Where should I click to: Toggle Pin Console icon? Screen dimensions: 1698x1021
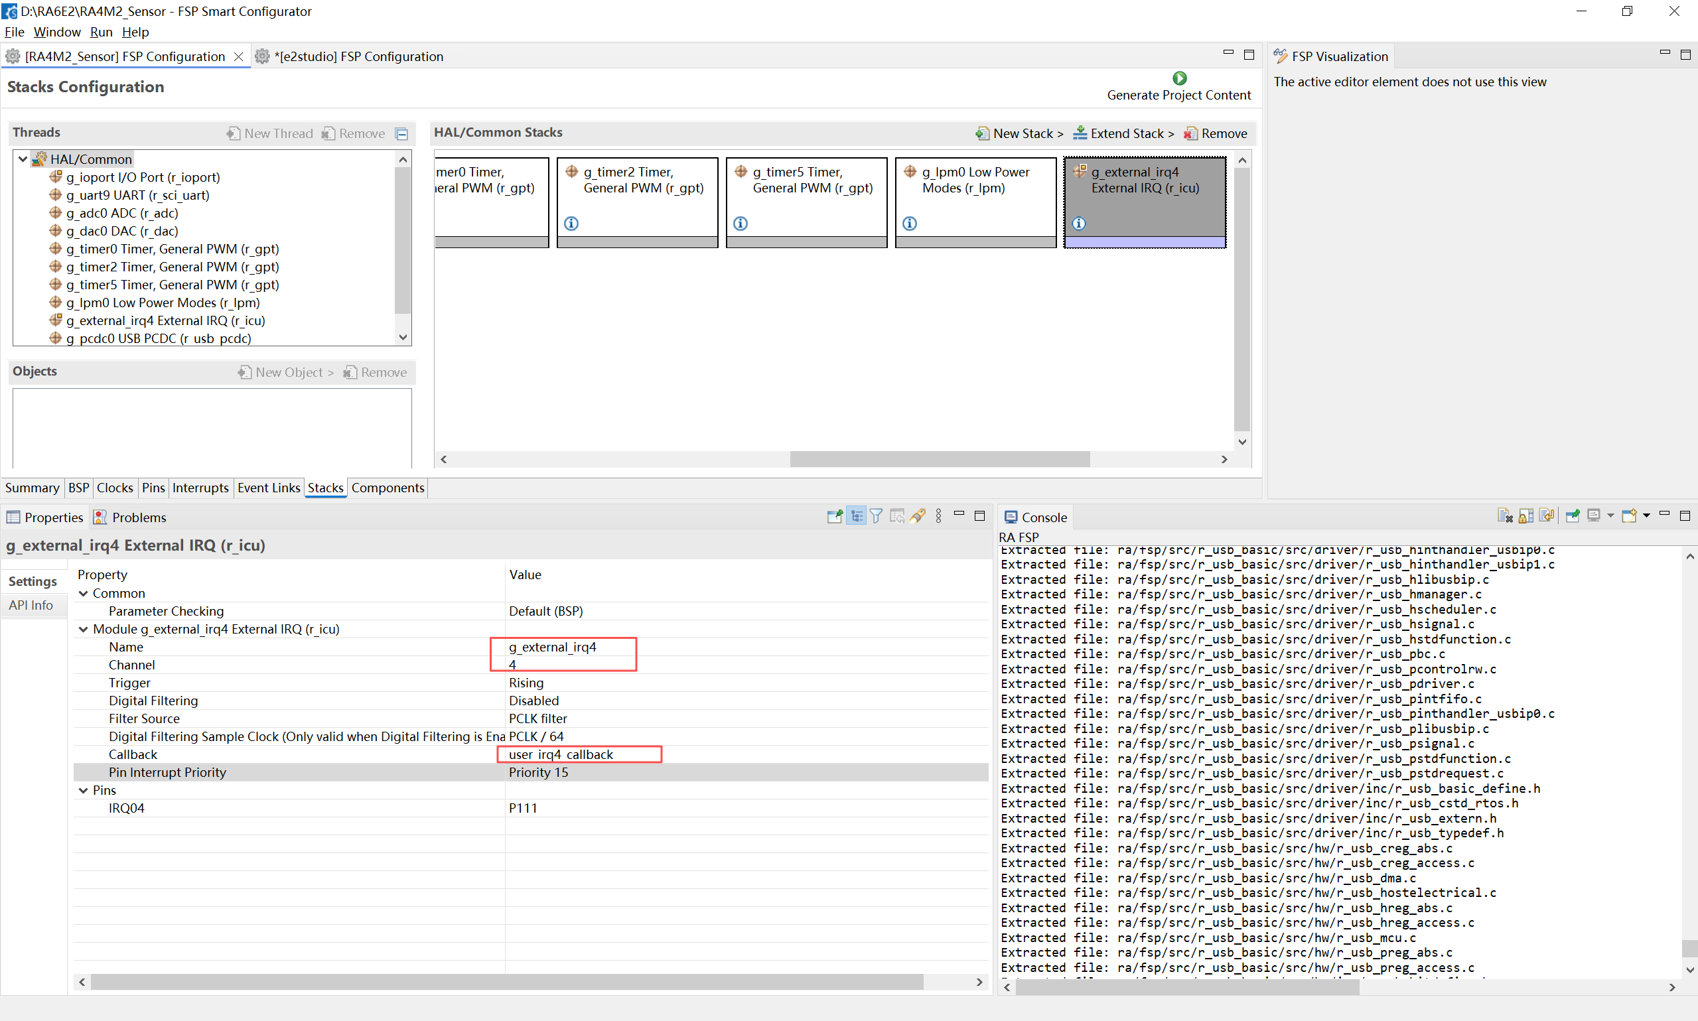[1572, 516]
